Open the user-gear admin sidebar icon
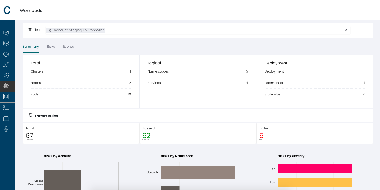This screenshot has width=380, height=190. (x=6, y=129)
